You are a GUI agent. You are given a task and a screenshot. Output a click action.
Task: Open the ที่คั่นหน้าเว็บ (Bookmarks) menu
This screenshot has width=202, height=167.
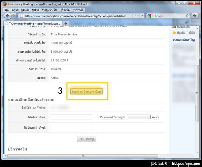point(49,10)
